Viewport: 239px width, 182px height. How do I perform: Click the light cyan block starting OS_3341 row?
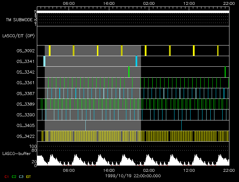click(x=44, y=61)
